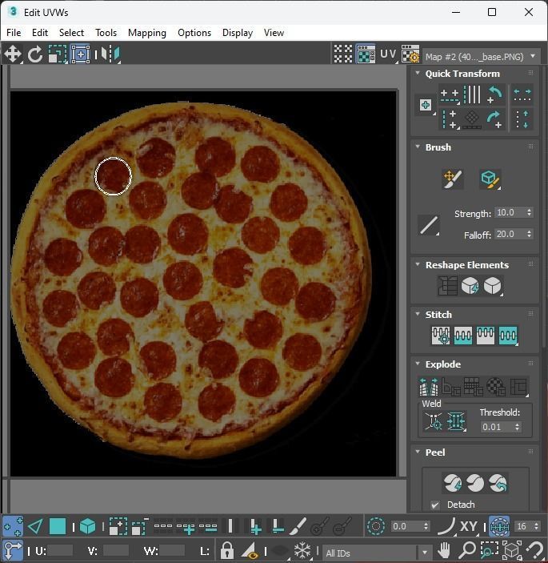Click the Paint Select brush icon
The height and width of the screenshot is (563, 548).
coord(298,526)
